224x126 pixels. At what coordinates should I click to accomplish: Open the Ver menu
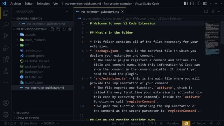pos(56,3)
